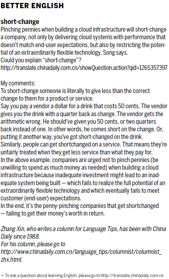
Task: Click the "Zhang Xin" author name
Action: point(13,229)
